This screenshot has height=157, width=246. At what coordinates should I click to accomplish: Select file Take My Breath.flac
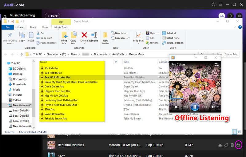(x=56, y=119)
